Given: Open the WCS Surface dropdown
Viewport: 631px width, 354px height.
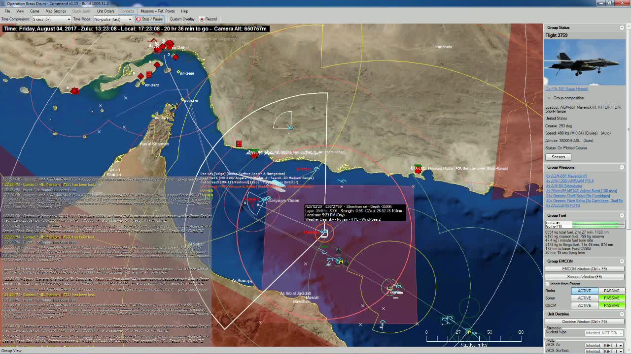Looking at the screenshot, I should coord(604,351).
